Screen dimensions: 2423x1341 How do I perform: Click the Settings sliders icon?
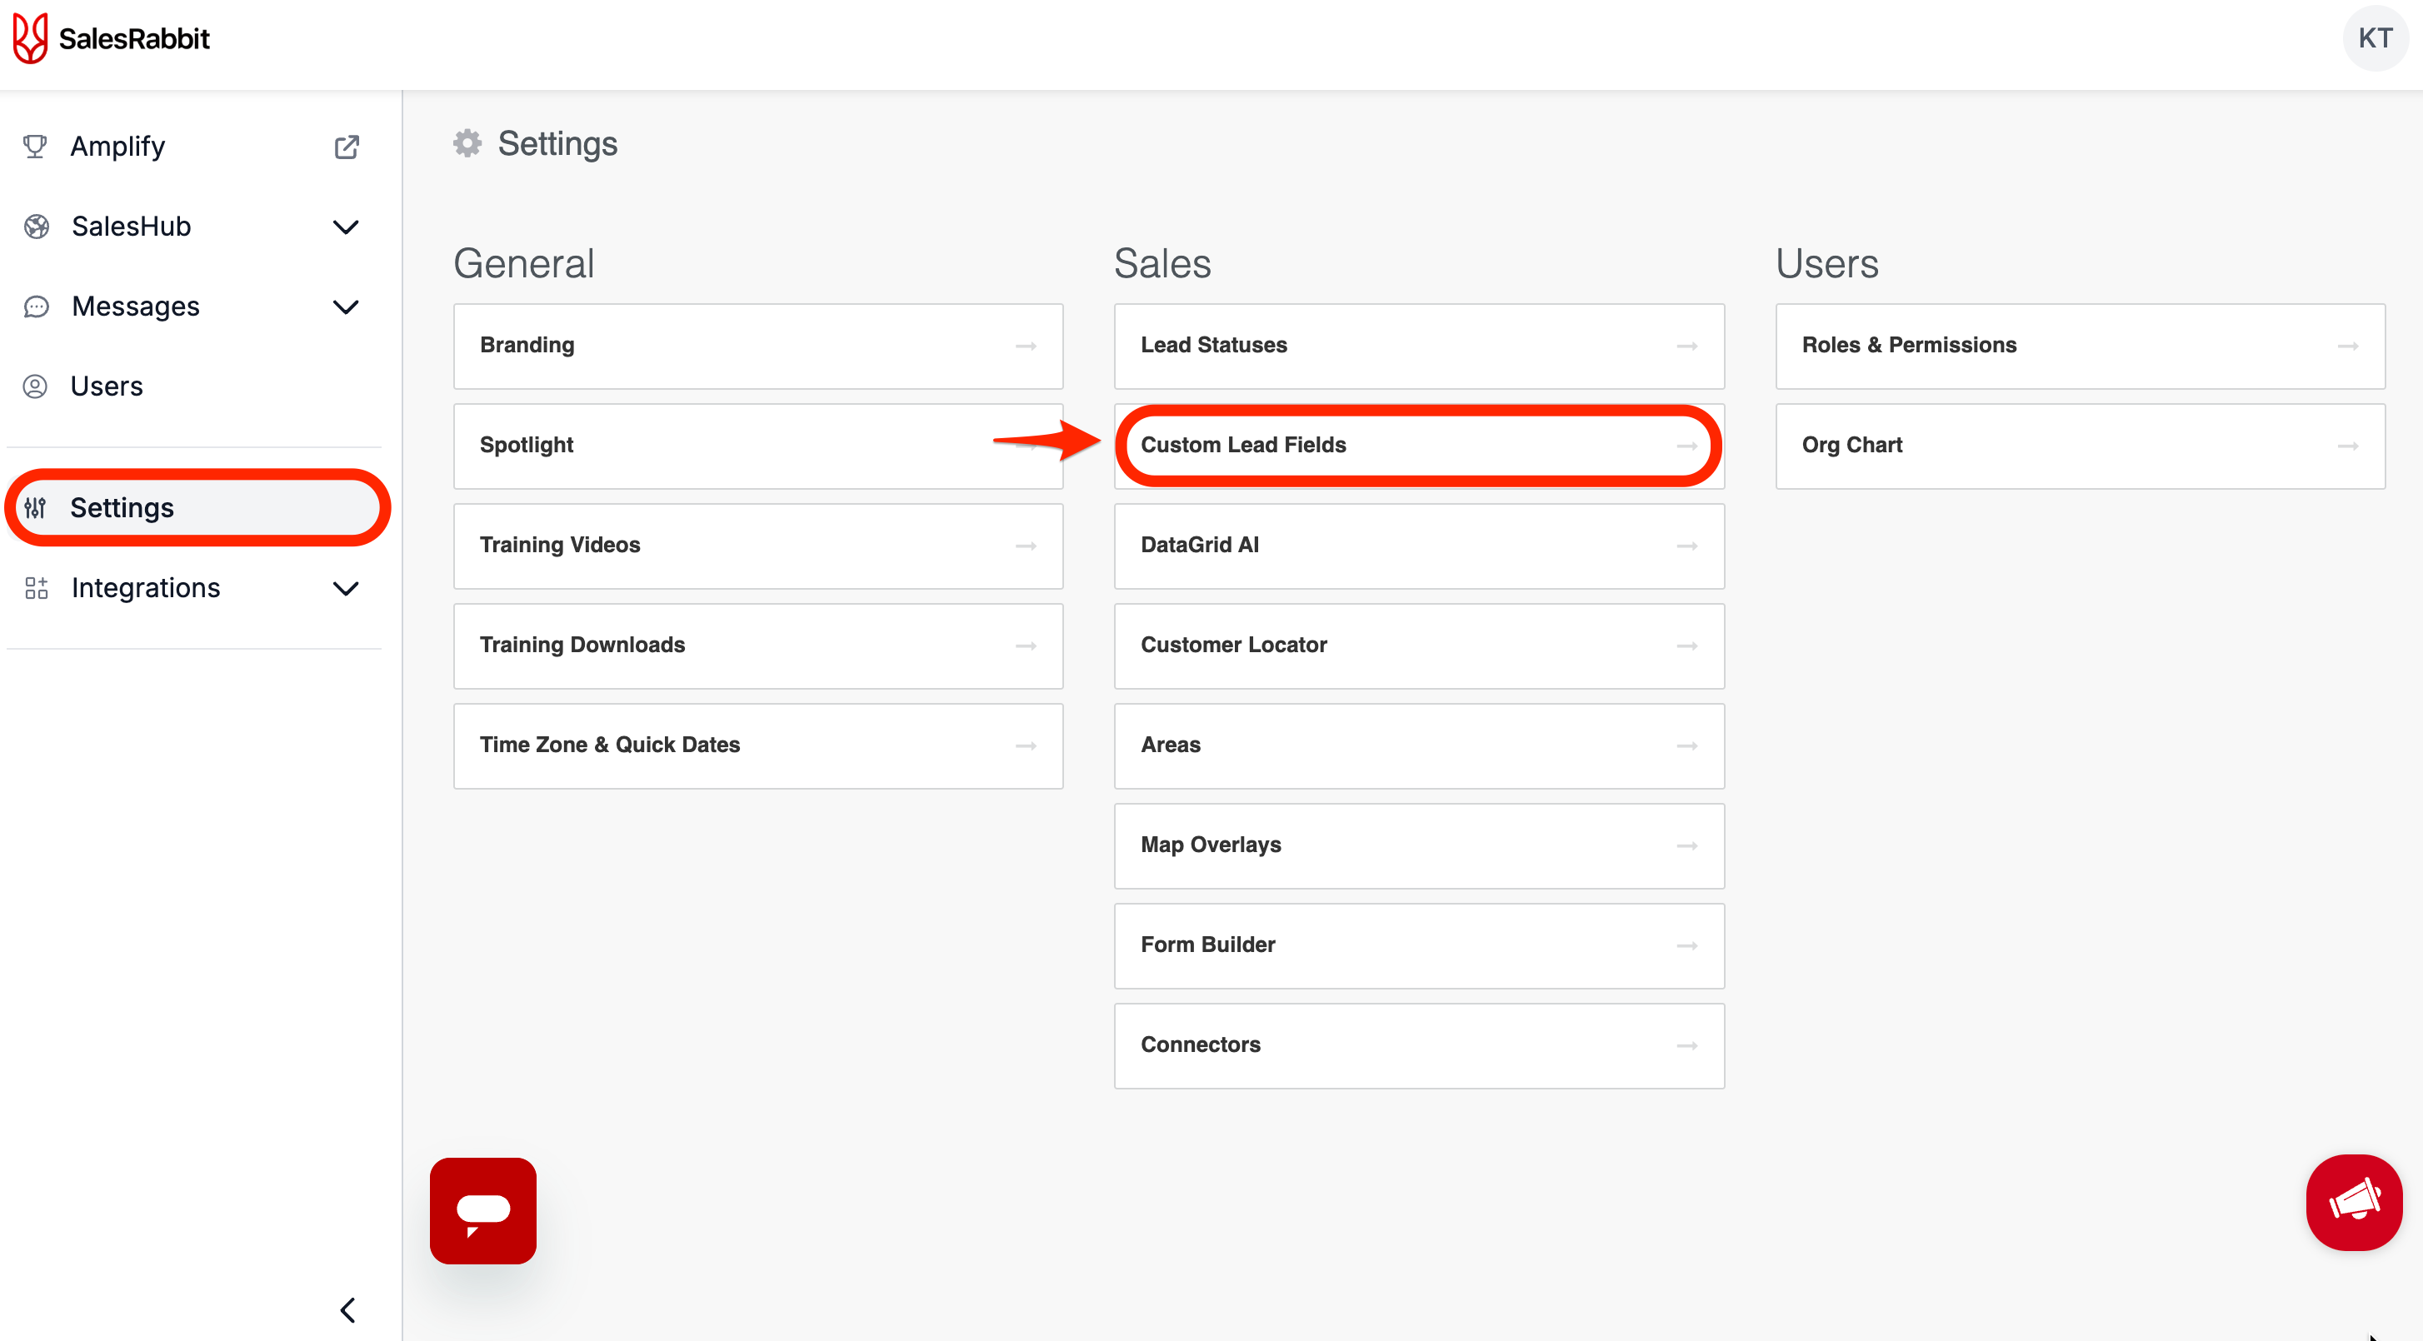coord(35,508)
